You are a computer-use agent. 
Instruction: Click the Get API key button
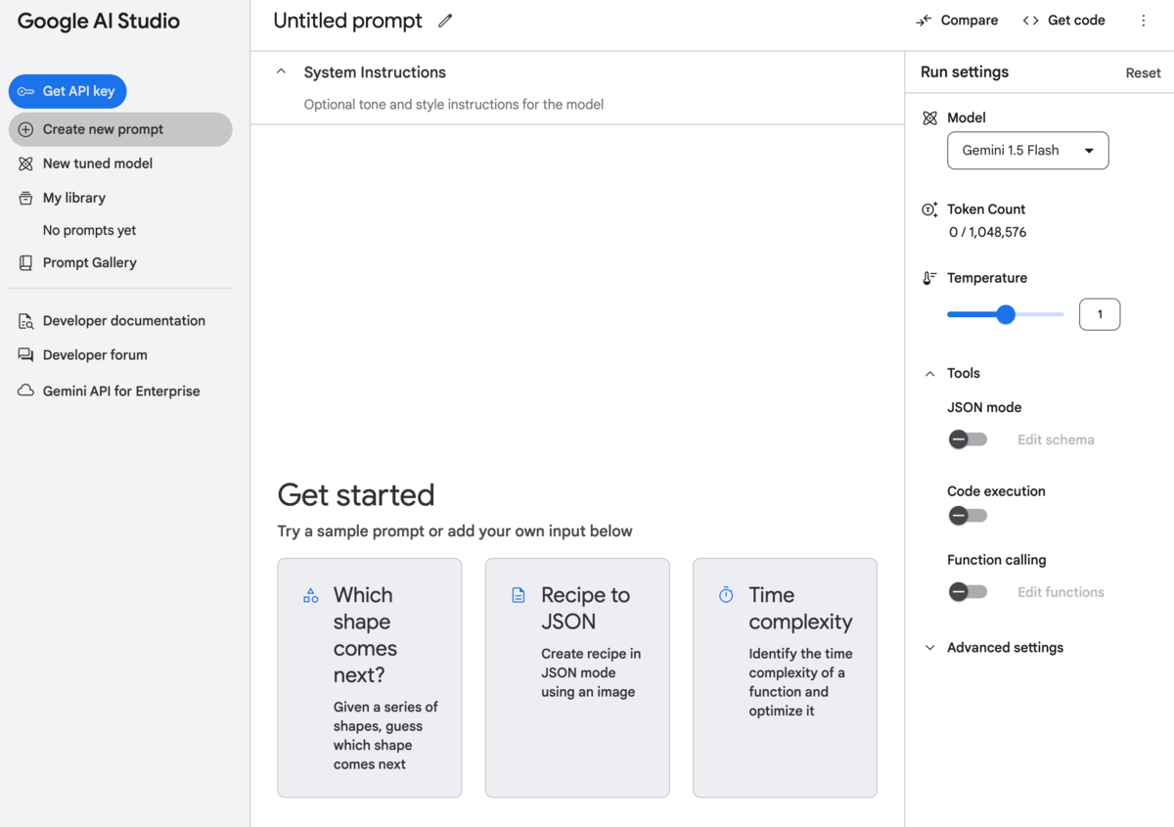[x=68, y=91]
